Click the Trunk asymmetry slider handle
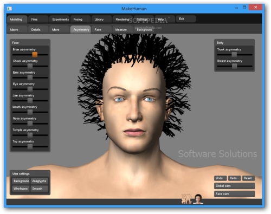The height and width of the screenshot is (214, 271). [x=234, y=55]
